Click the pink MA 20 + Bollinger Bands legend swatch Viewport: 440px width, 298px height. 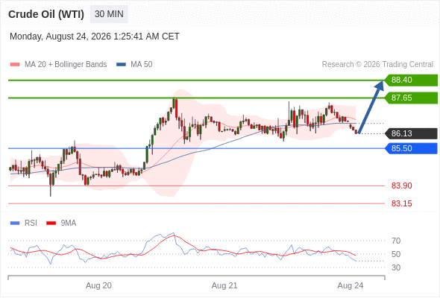point(15,65)
